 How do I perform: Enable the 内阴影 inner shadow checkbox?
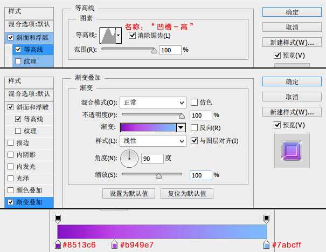10,154
